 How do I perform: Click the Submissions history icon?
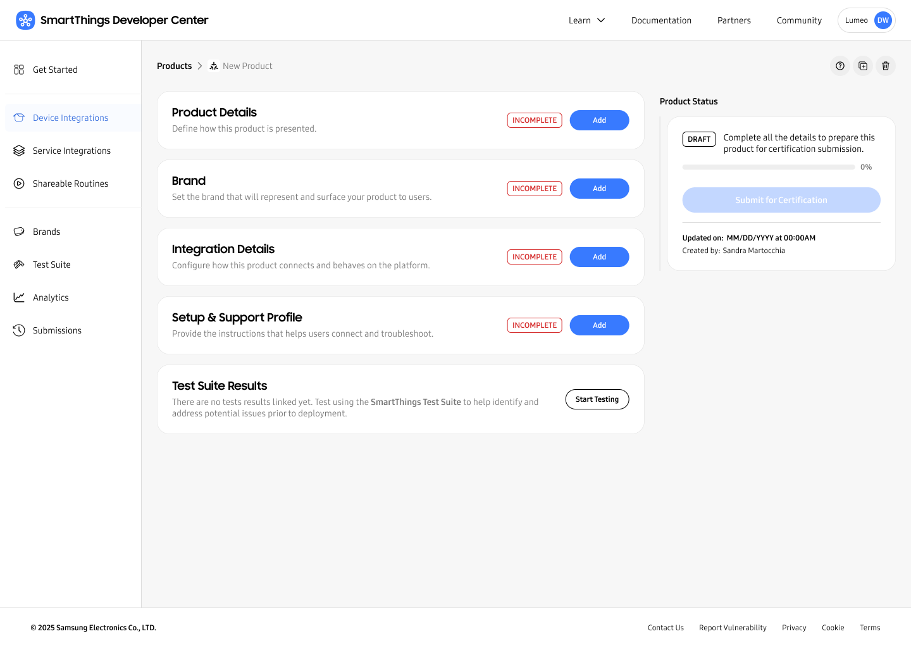19,330
